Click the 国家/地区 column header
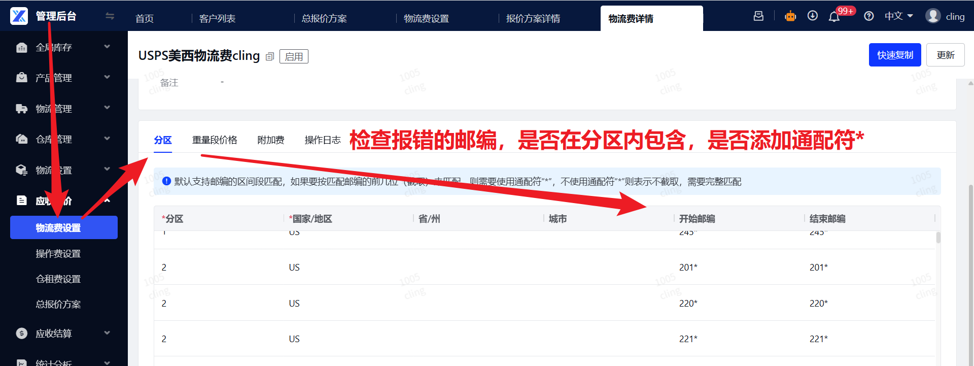The image size is (974, 366). (310, 219)
